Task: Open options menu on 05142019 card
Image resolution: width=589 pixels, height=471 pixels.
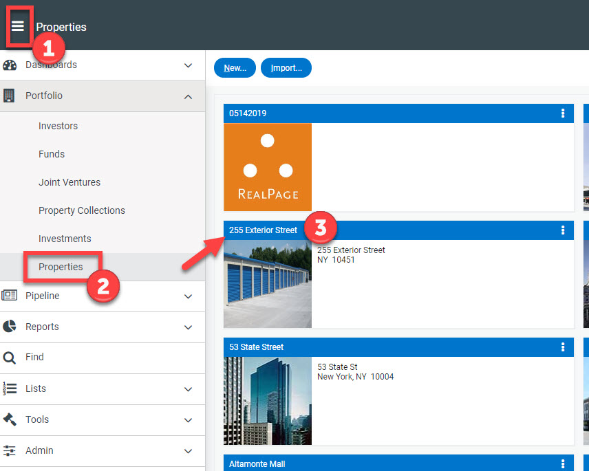Action: pos(563,113)
